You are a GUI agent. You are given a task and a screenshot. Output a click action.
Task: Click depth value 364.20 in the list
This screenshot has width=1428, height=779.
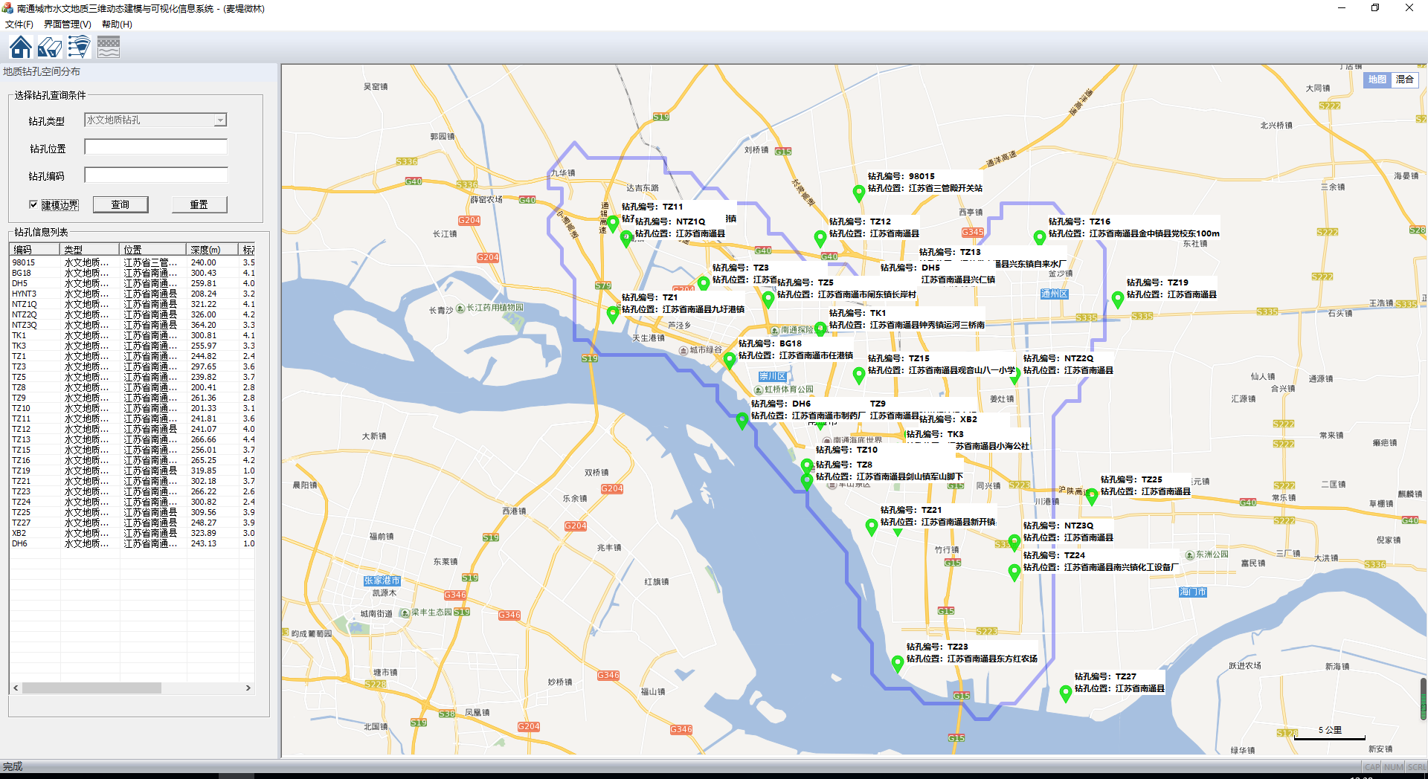[203, 325]
